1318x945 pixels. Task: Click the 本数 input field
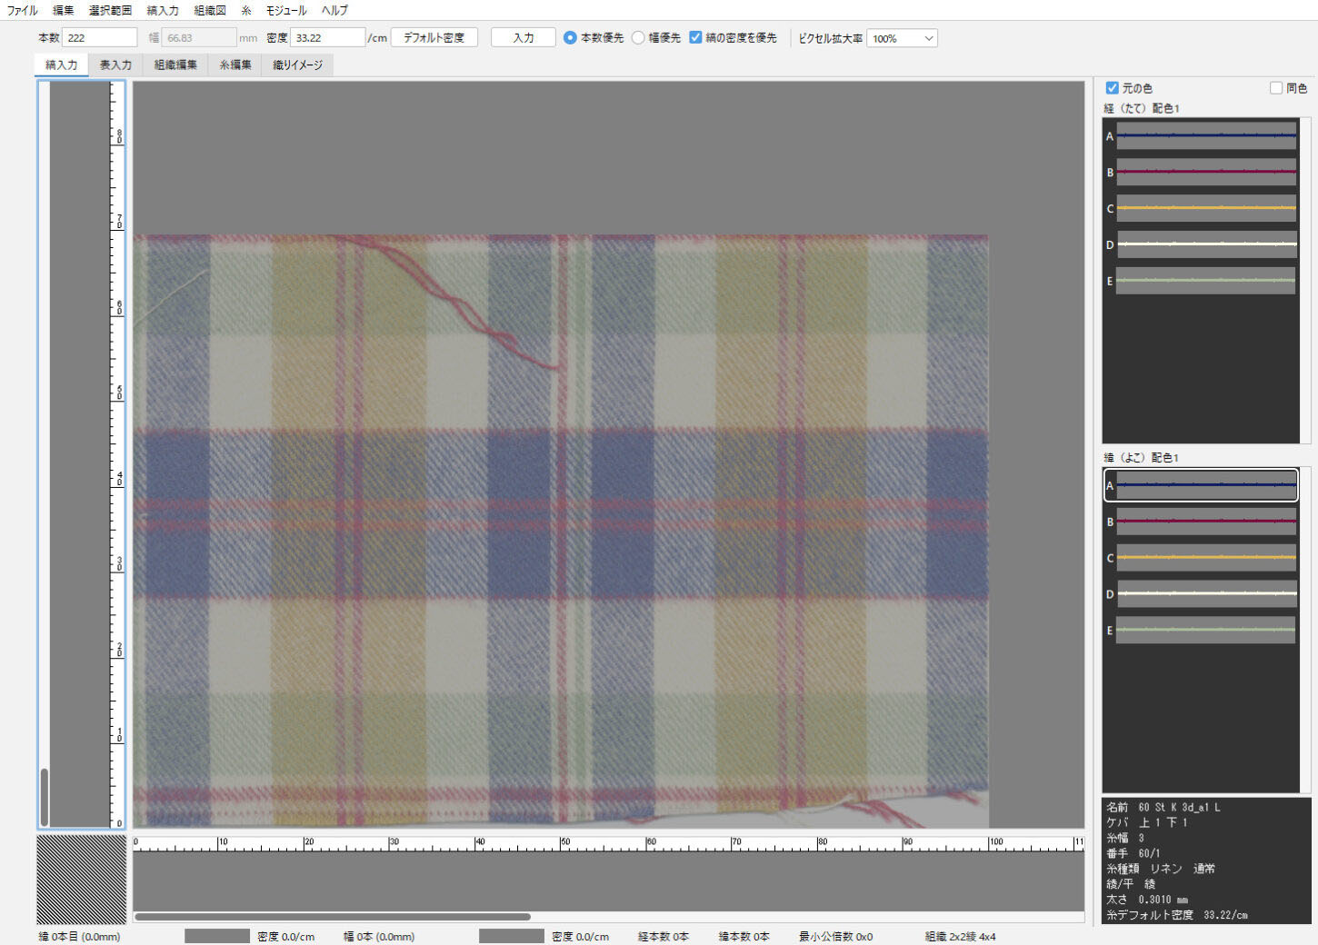(x=100, y=38)
